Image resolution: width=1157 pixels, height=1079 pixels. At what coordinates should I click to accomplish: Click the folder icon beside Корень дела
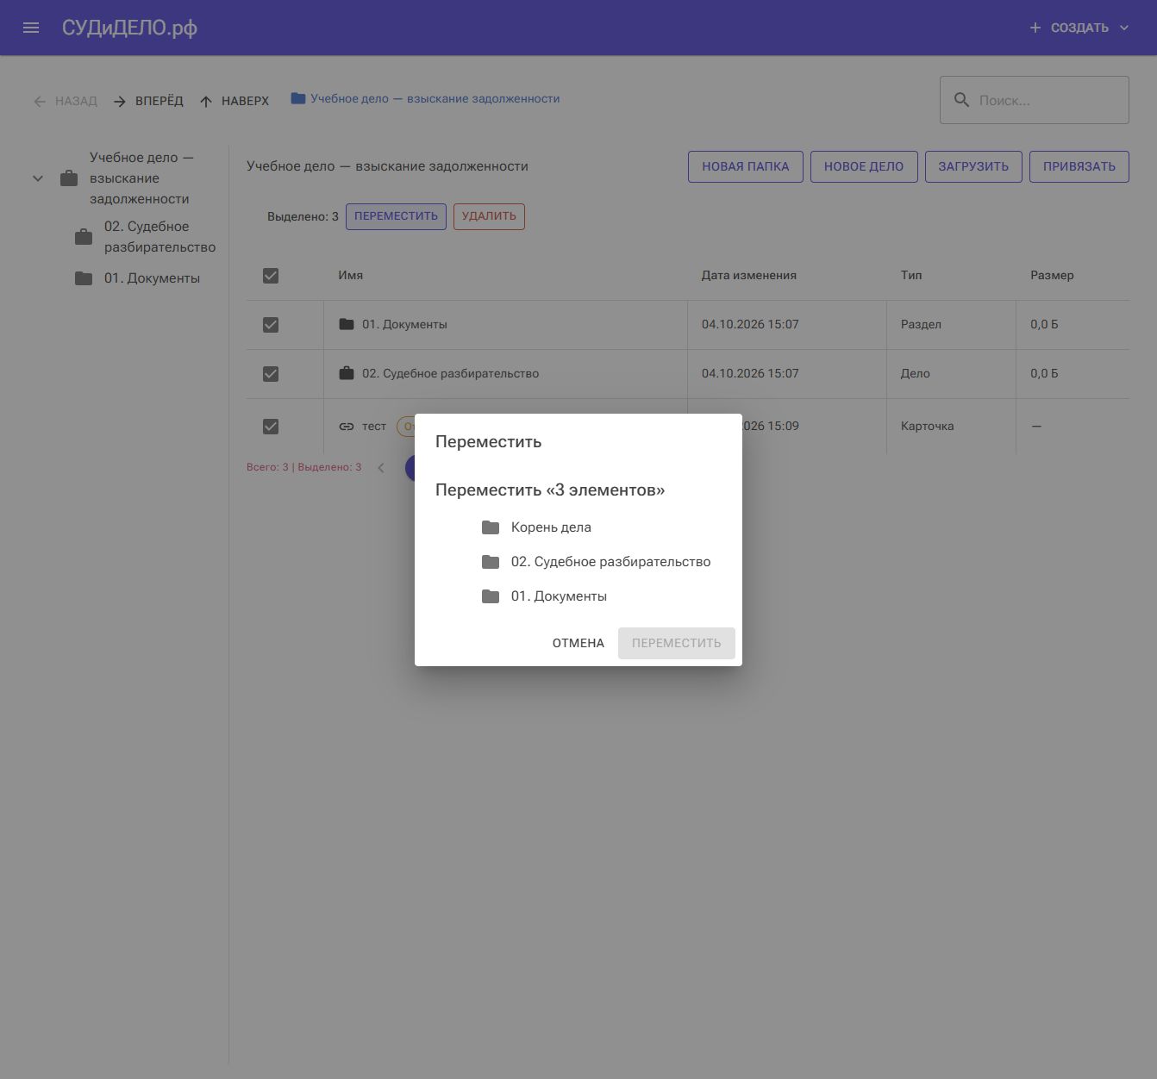coord(491,527)
